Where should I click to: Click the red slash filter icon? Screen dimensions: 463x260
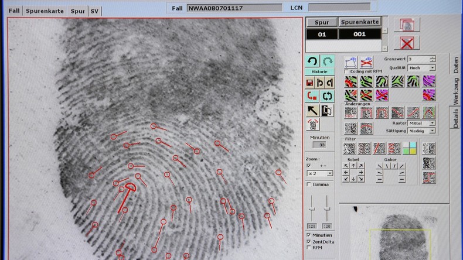point(379,148)
